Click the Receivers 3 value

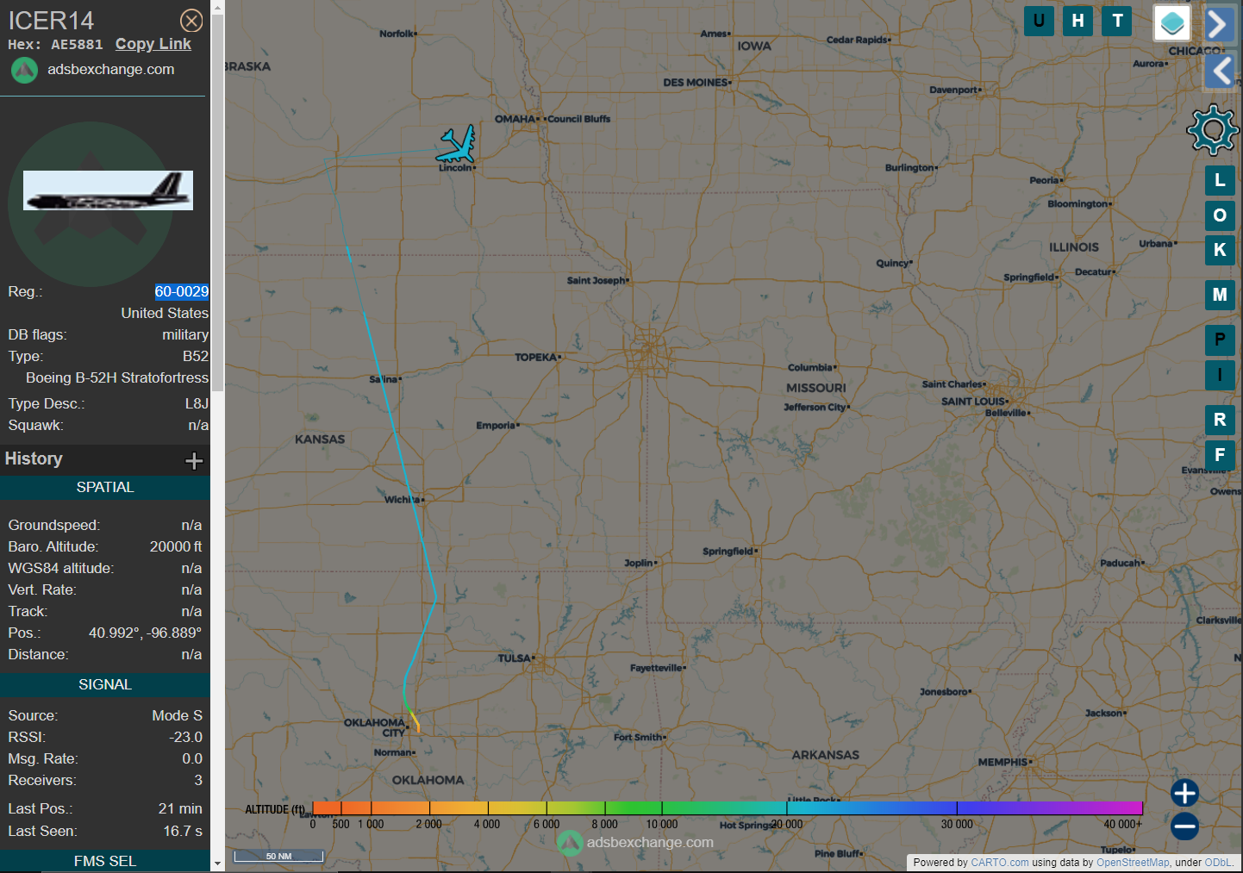[x=198, y=780]
